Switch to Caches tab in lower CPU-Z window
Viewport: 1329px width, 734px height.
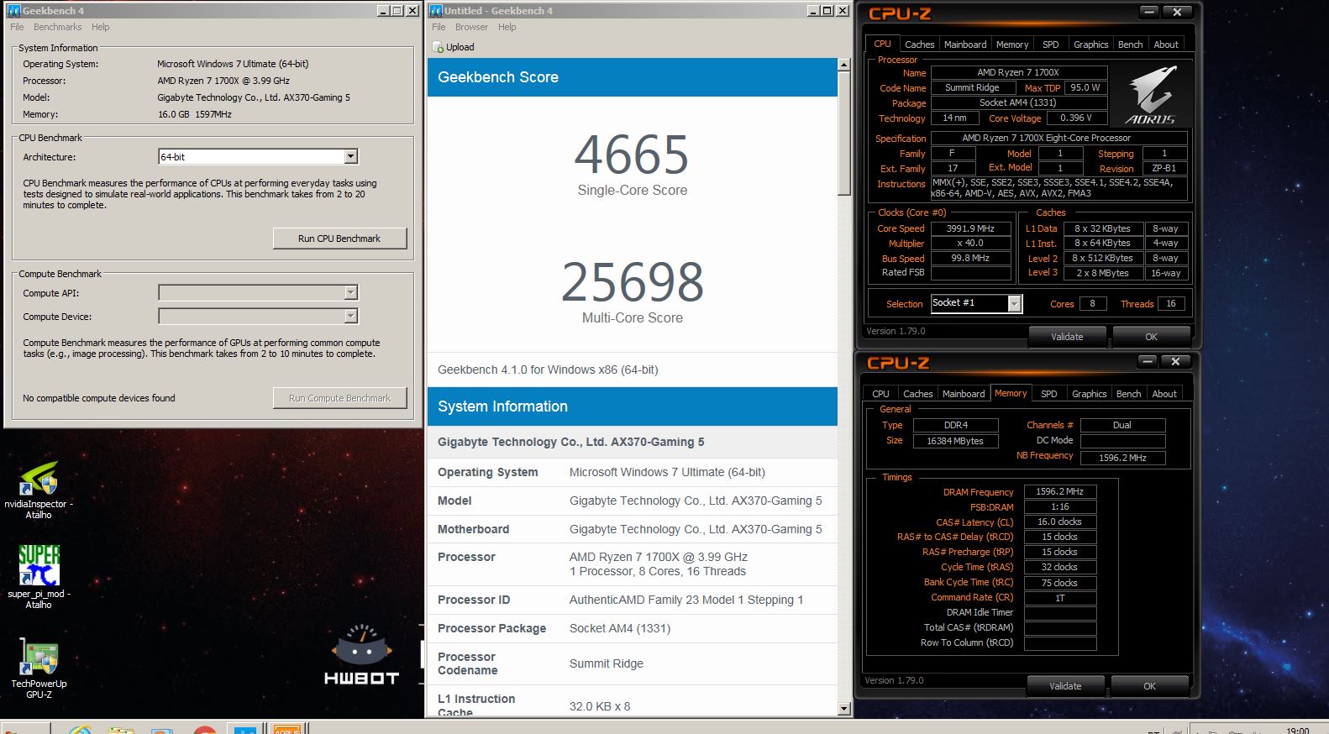coord(917,394)
